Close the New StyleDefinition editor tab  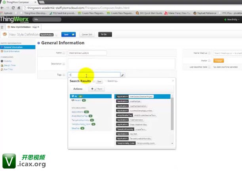point(38,27)
